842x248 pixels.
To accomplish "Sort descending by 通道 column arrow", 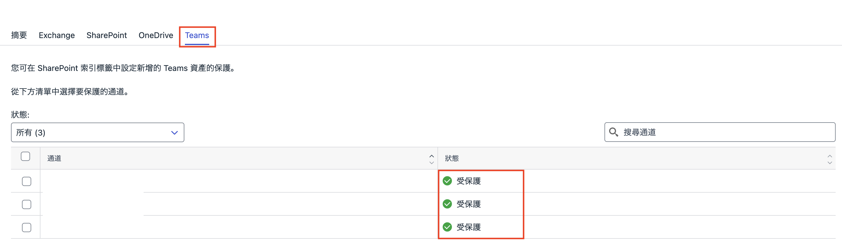I will (x=431, y=163).
